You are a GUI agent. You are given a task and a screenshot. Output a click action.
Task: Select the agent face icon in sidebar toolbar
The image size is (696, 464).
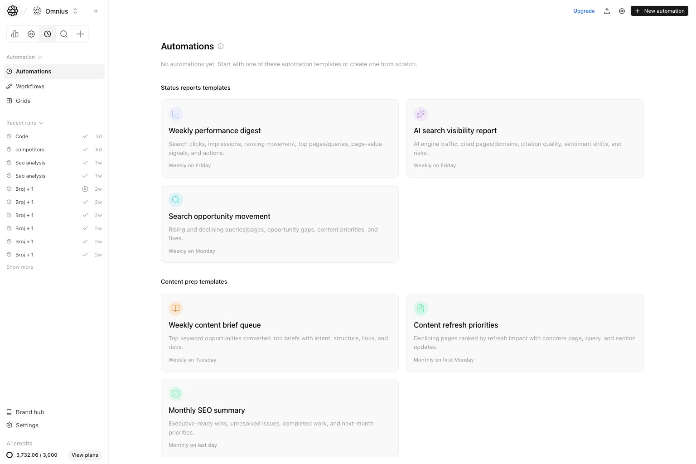pyautogui.click(x=31, y=34)
